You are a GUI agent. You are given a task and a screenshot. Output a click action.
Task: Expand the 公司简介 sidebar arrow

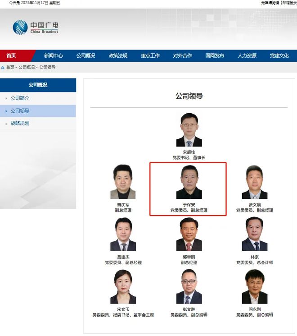tap(6, 98)
